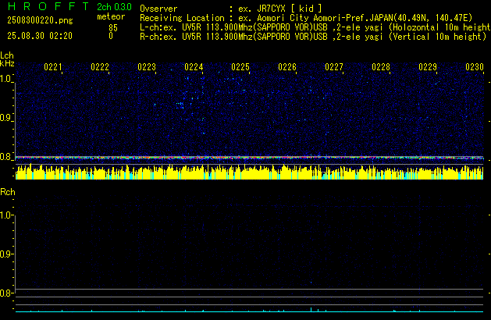The width and height of the screenshot is (491, 320).
Task: Click the yellow Lch signal level graph
Action: (x=249, y=172)
